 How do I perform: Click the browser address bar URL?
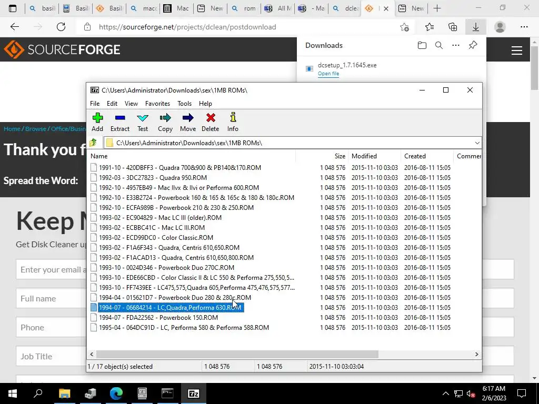click(x=187, y=27)
